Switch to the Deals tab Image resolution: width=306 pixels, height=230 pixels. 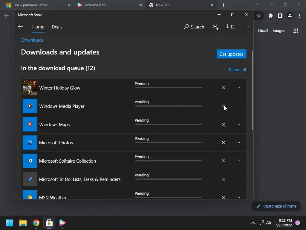[57, 27]
